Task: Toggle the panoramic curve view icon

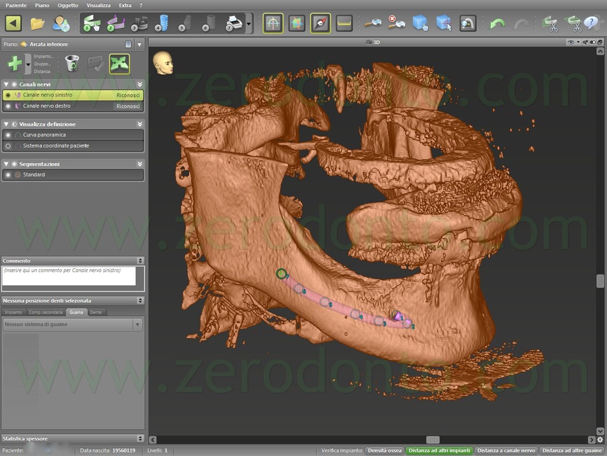Action: [273, 23]
